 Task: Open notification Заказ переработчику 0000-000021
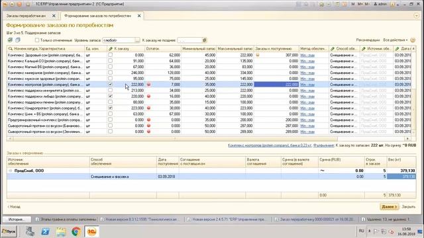tap(314, 219)
